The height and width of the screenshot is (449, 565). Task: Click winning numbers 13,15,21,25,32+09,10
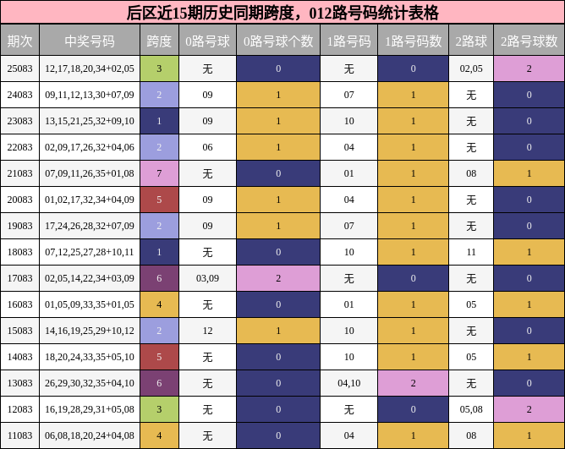(90, 121)
